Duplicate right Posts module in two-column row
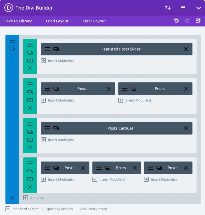The height and width of the screenshot is (215, 205). [133, 89]
